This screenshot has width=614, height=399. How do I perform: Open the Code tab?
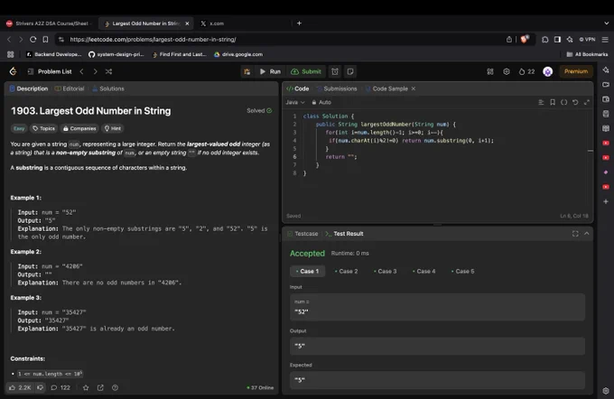298,88
